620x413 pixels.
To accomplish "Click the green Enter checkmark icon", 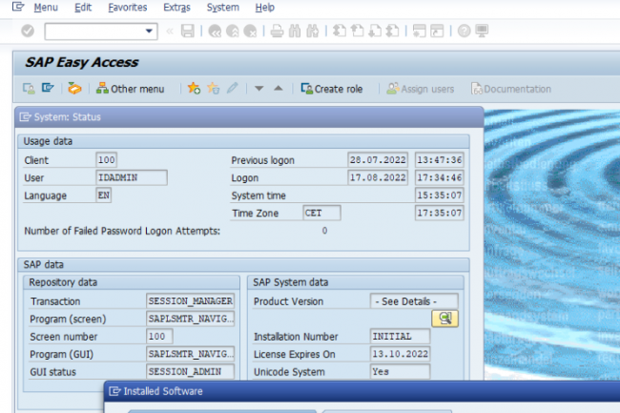I will pyautogui.click(x=27, y=31).
